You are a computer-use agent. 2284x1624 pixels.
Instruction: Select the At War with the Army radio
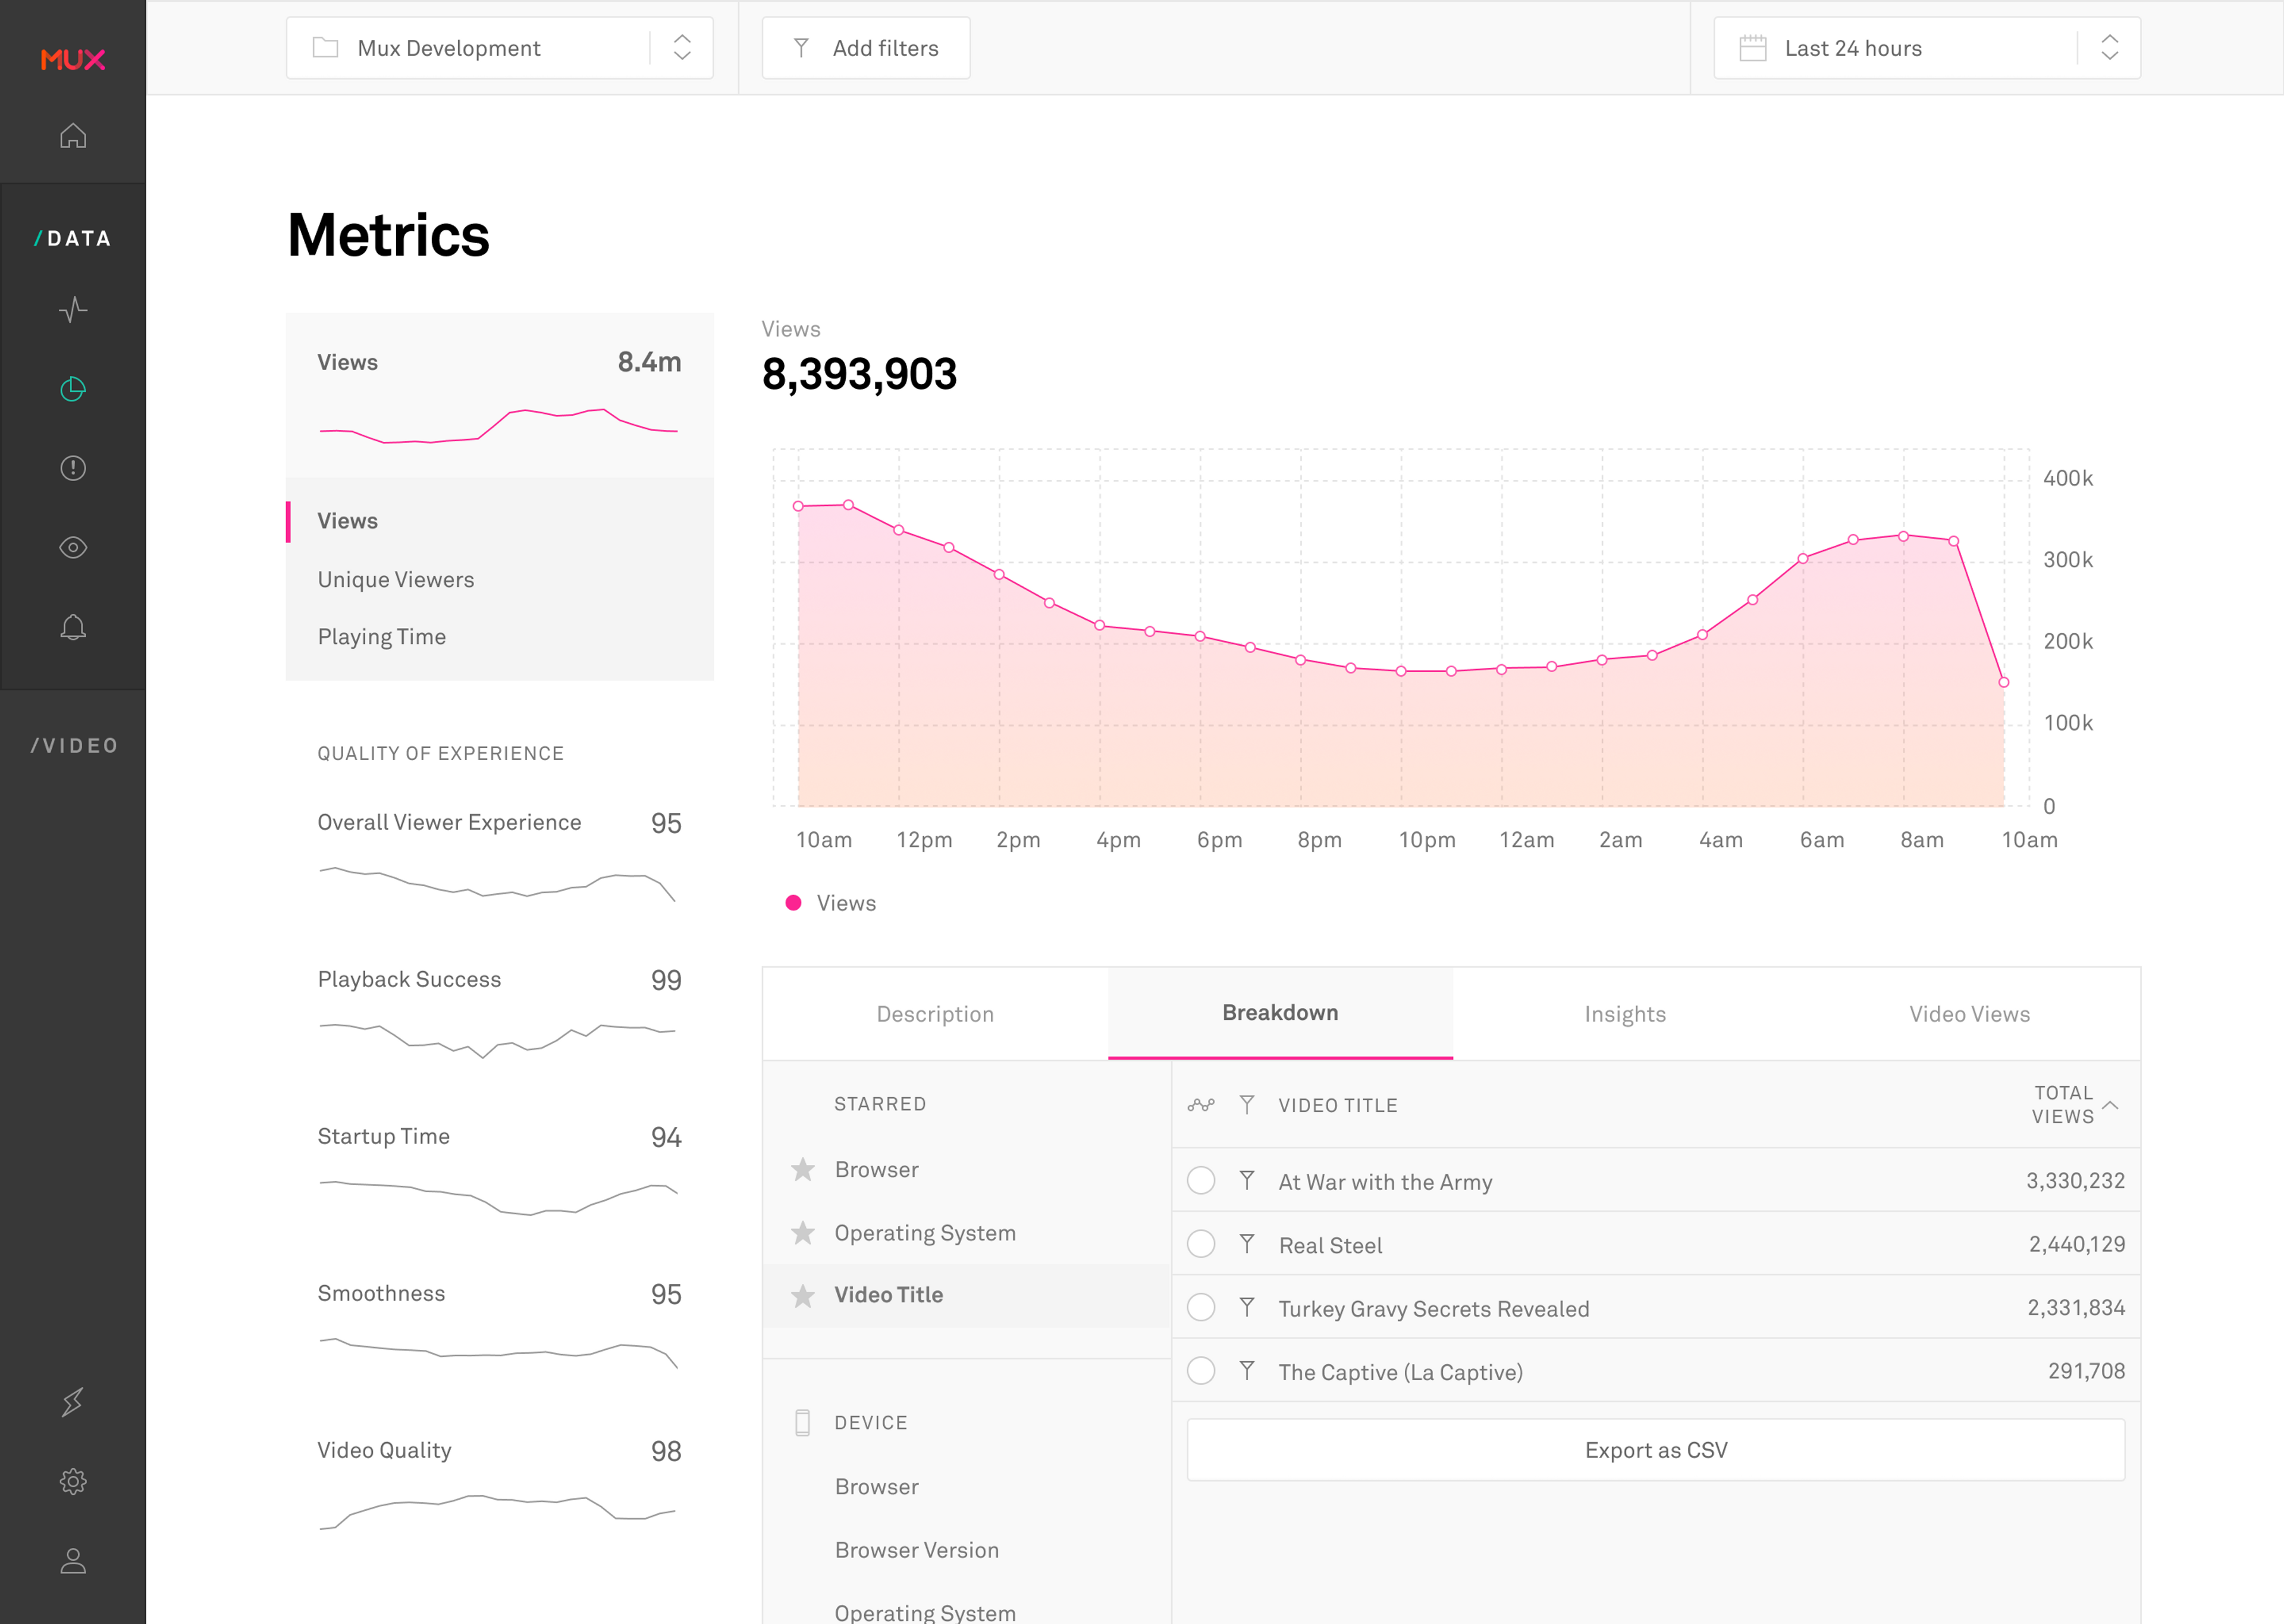click(x=1201, y=1181)
